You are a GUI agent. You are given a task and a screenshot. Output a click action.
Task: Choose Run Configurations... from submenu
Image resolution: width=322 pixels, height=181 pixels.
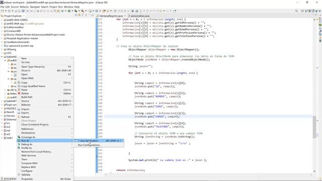99,145
